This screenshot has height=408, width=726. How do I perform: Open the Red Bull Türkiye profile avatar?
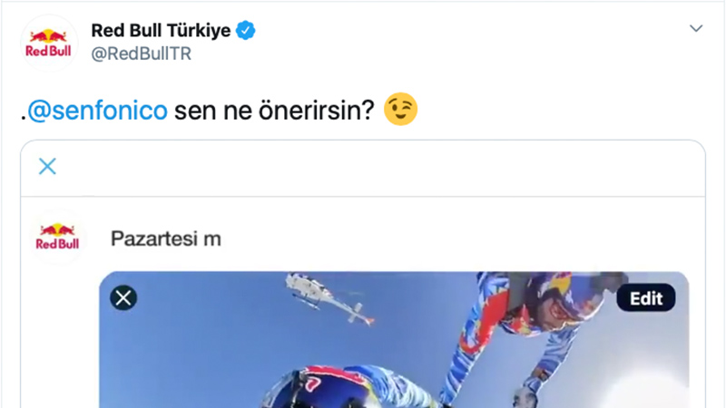(x=49, y=43)
